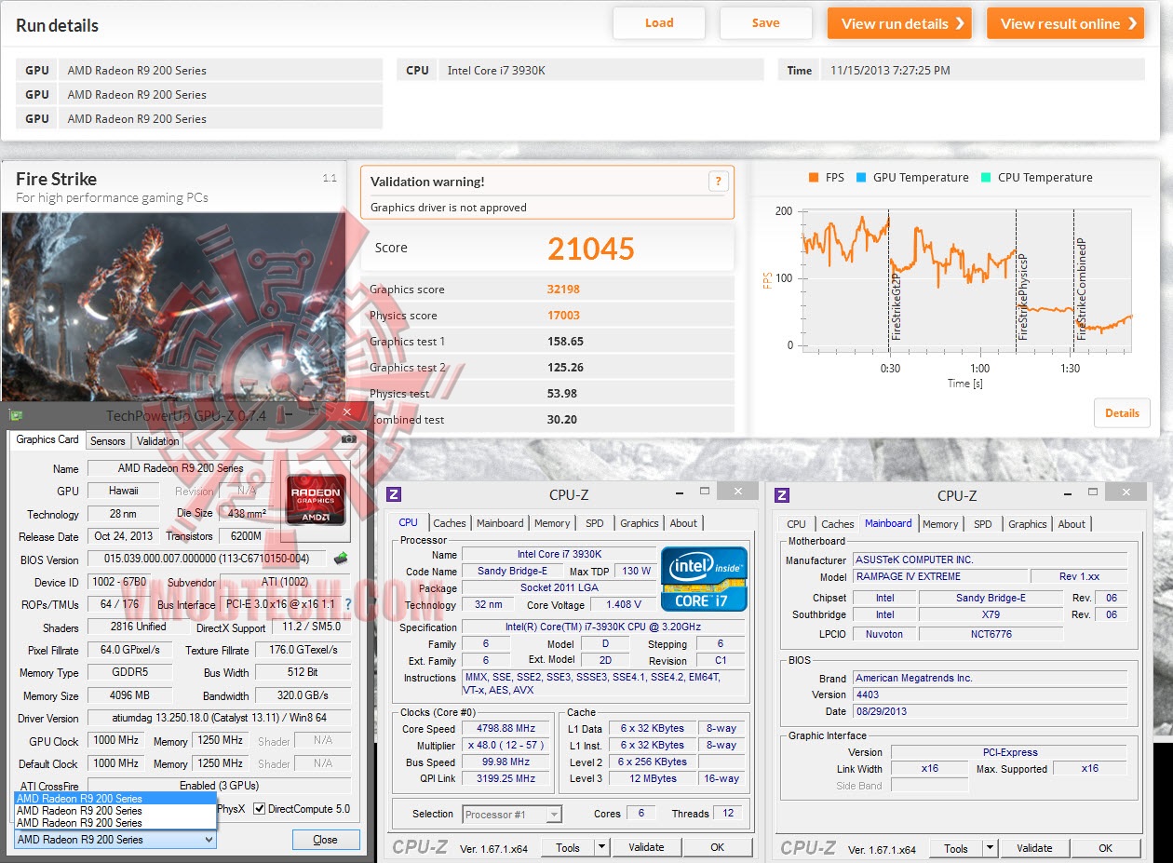Image resolution: width=1173 pixels, height=863 pixels.
Task: Click the RAMPAGE IV EXTREME model field
Action: tap(940, 576)
